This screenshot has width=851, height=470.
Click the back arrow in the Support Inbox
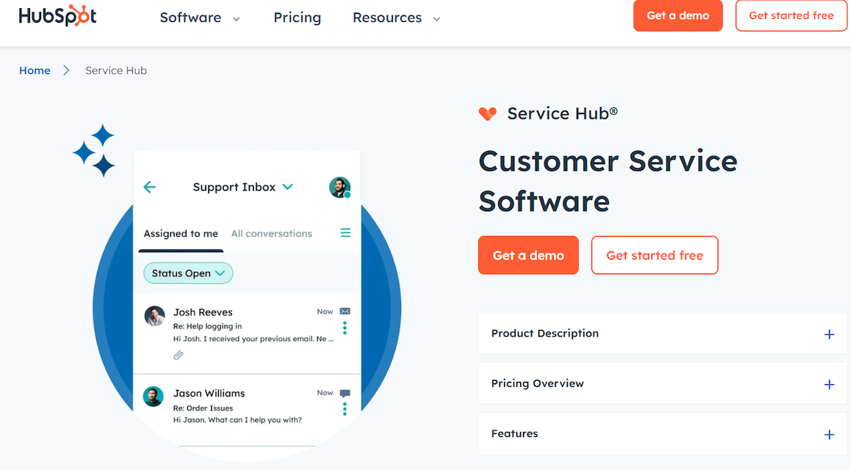[150, 187]
